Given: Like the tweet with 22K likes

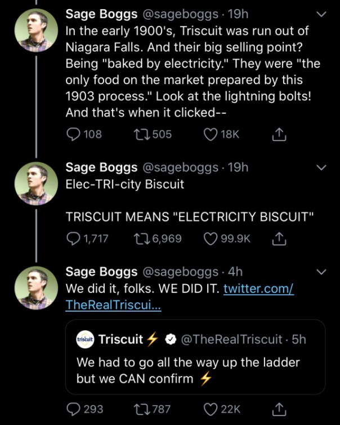Looking at the screenshot, I should [212, 409].
